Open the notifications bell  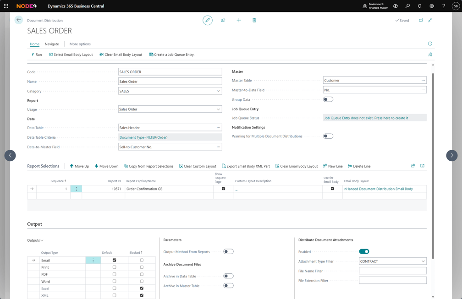point(419,6)
